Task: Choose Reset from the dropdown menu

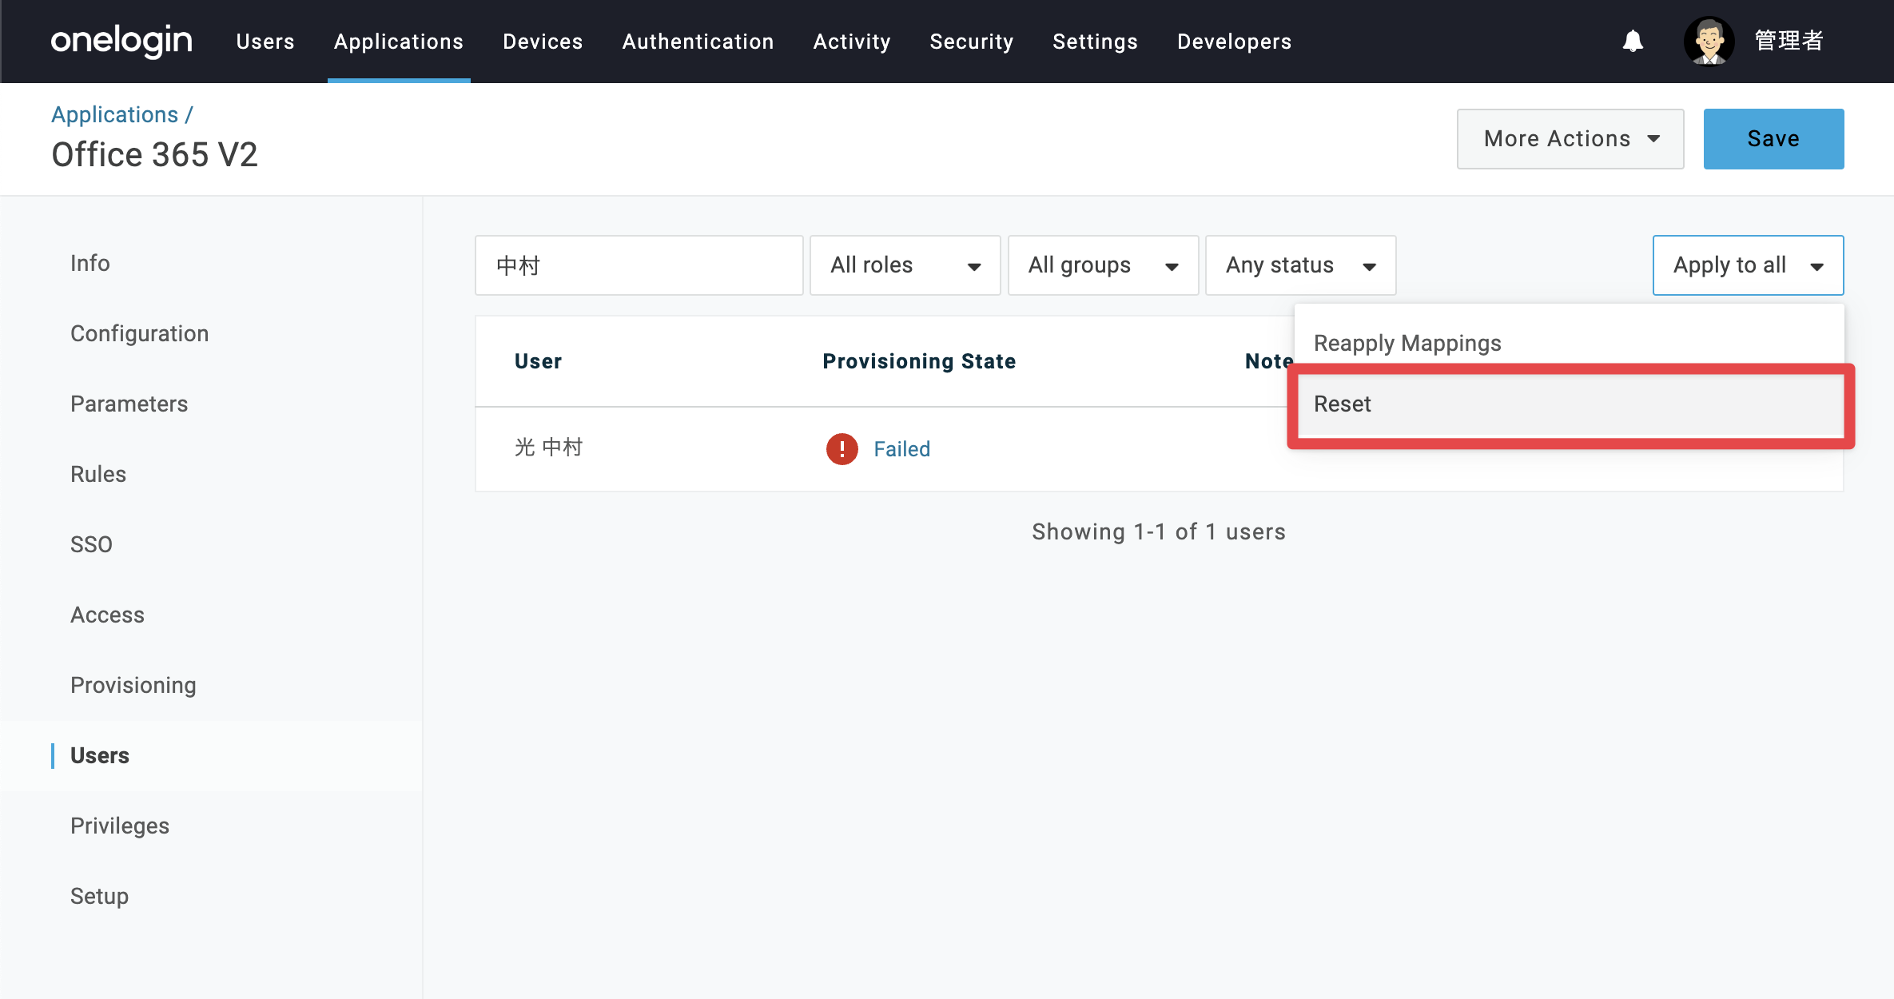Action: click(1570, 404)
